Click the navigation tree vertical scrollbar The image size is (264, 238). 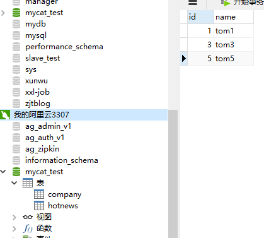pyautogui.click(x=173, y=174)
